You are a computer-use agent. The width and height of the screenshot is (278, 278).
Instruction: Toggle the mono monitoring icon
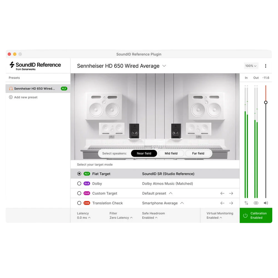pyautogui.click(x=256, y=203)
